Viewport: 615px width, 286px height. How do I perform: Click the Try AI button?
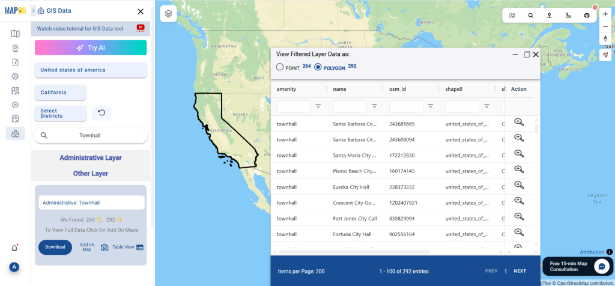pyautogui.click(x=91, y=47)
